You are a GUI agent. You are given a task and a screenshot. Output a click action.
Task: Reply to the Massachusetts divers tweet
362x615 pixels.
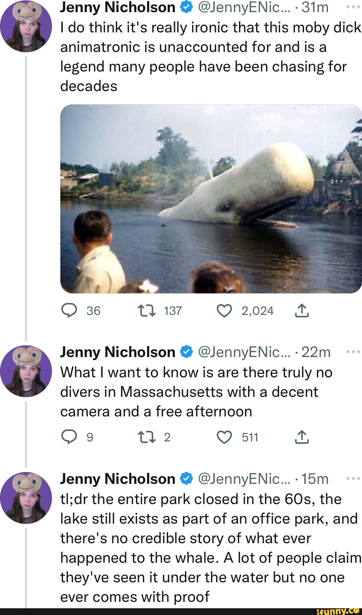pos(69,437)
